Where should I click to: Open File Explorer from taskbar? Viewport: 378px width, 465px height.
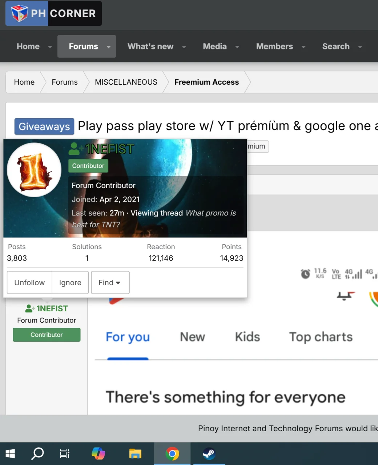pos(135,454)
